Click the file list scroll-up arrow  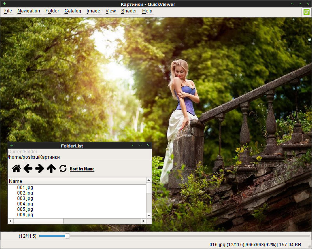[x=149, y=180]
